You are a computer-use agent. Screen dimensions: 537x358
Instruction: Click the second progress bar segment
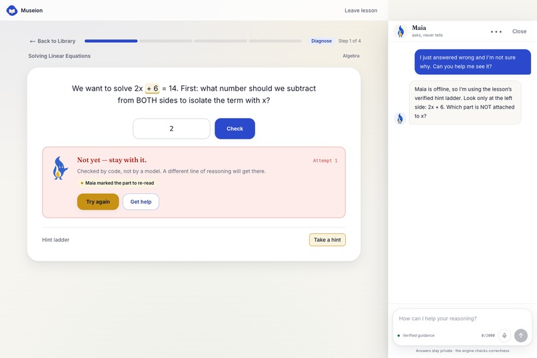coord(166,41)
